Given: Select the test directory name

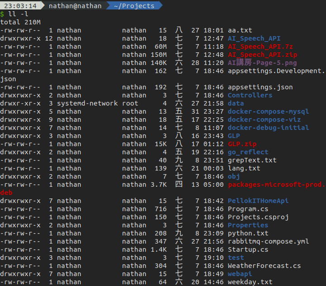Looking at the screenshot, I should (x=236, y=258).
